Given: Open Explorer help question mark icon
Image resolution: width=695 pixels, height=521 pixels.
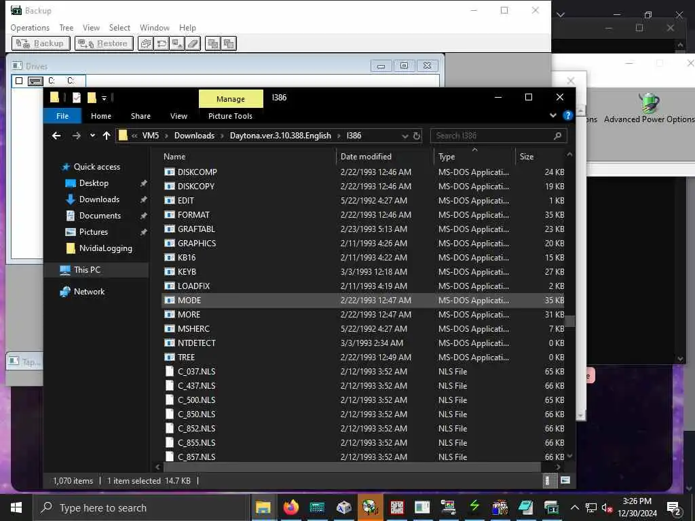Looking at the screenshot, I should [x=567, y=115].
